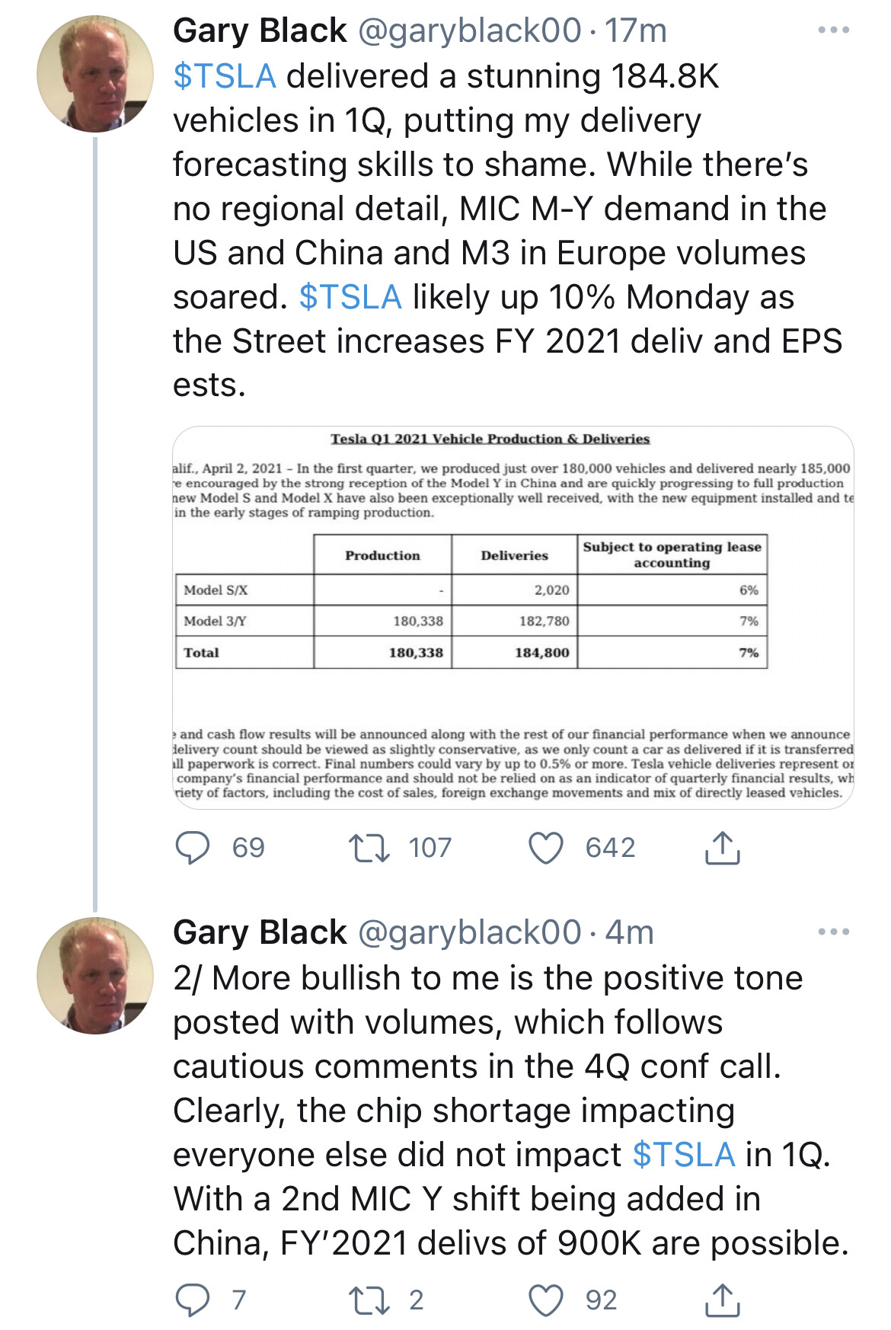Reply to the second tweet about chip shortage
Viewport: 891px width, 1330px height.
click(x=193, y=1300)
